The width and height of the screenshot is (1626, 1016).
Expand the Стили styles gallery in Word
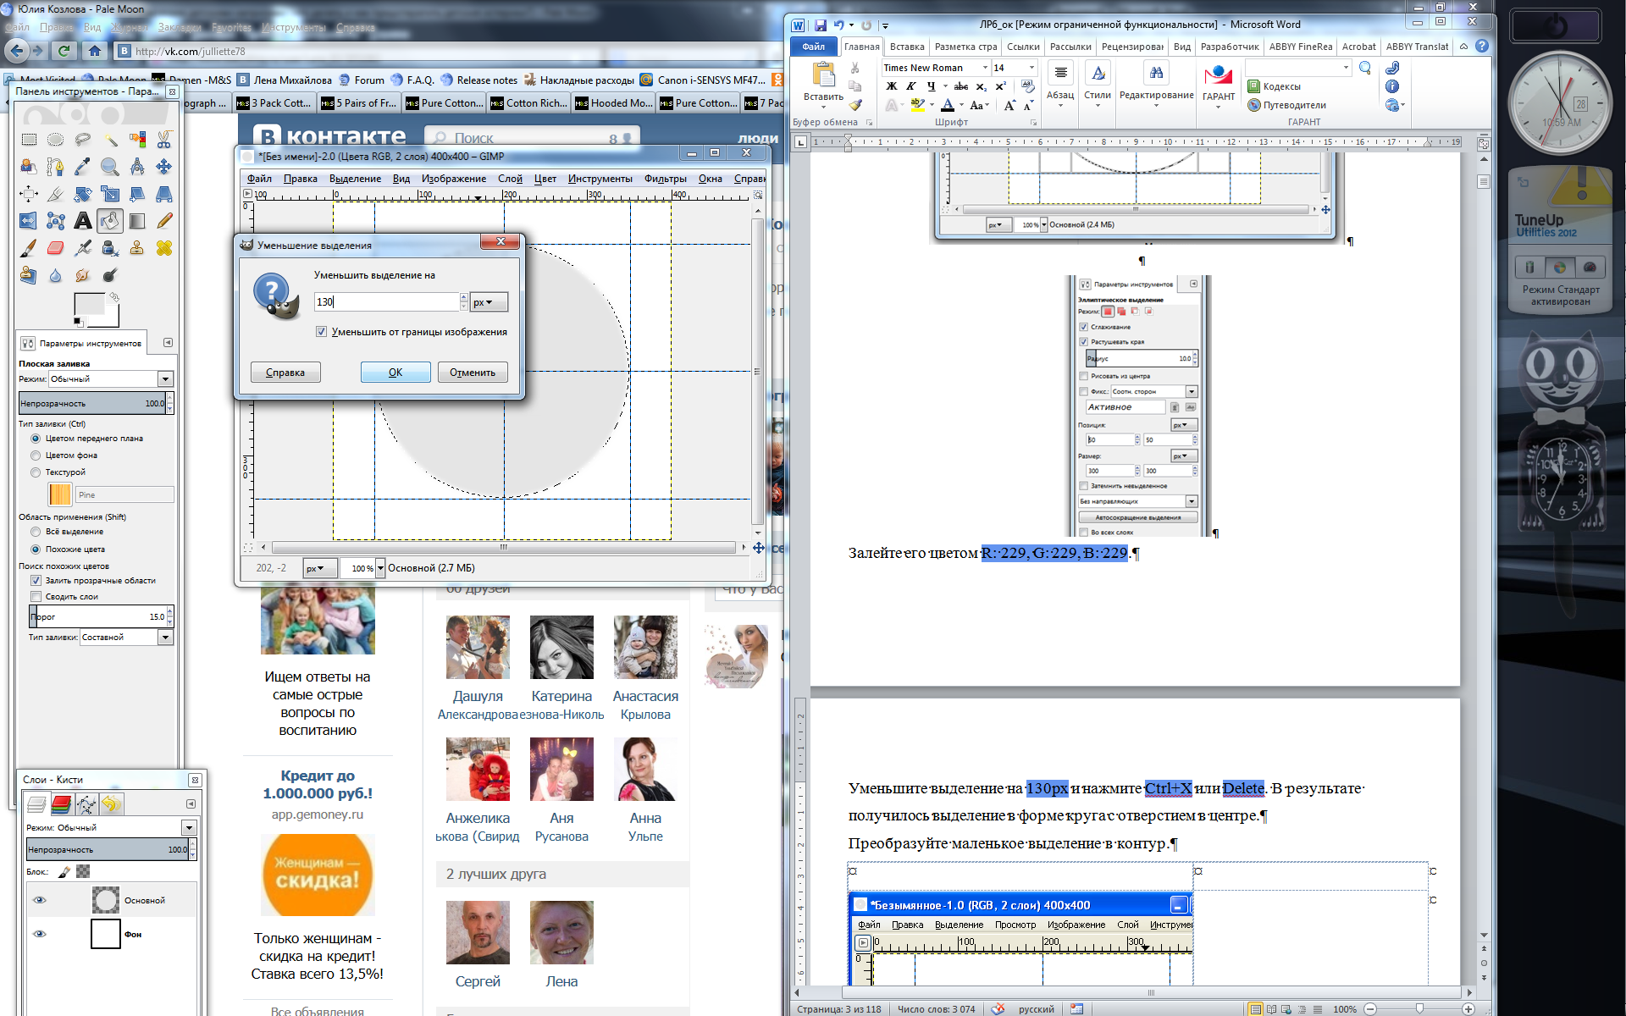(1098, 85)
